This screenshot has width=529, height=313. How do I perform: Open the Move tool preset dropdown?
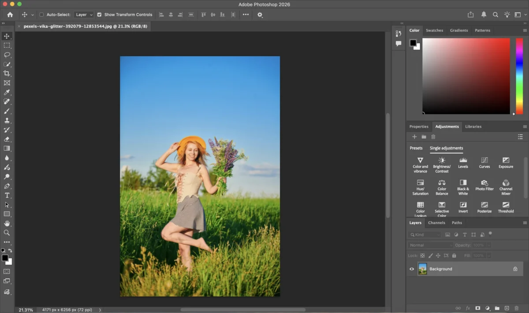(x=32, y=14)
